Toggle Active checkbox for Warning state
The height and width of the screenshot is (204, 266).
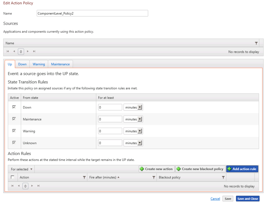14,131
